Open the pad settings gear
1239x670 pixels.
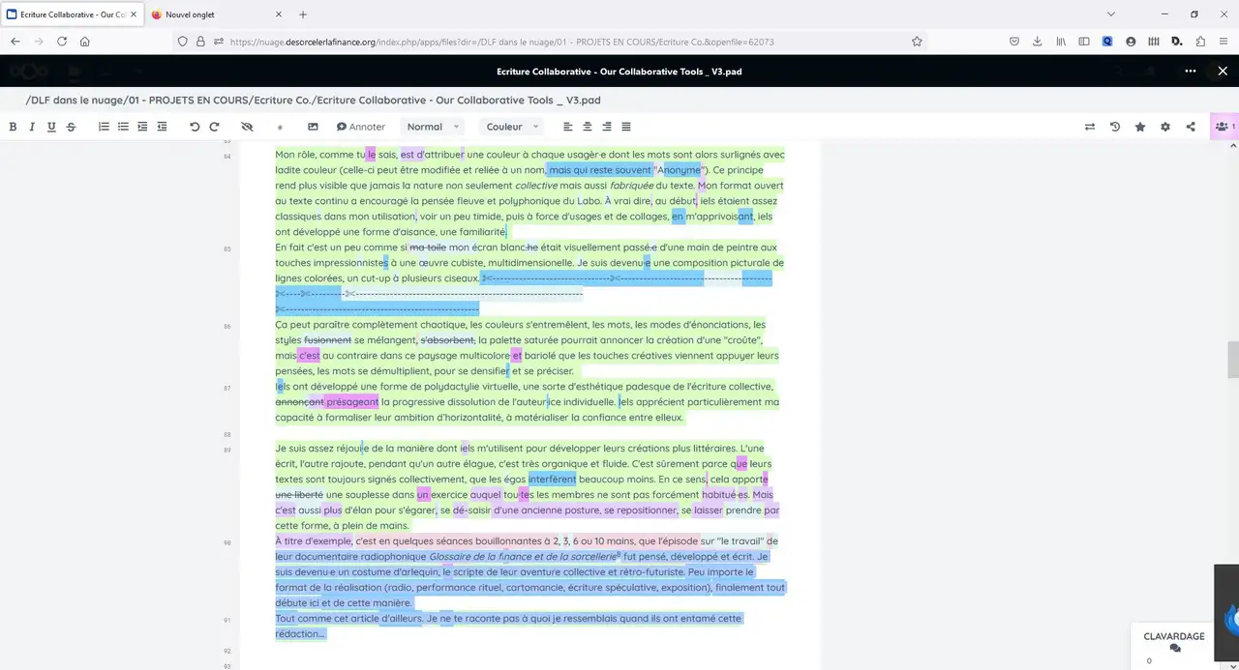(x=1165, y=127)
